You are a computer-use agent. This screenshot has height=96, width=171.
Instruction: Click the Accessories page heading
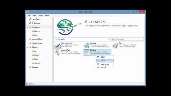point(95,22)
